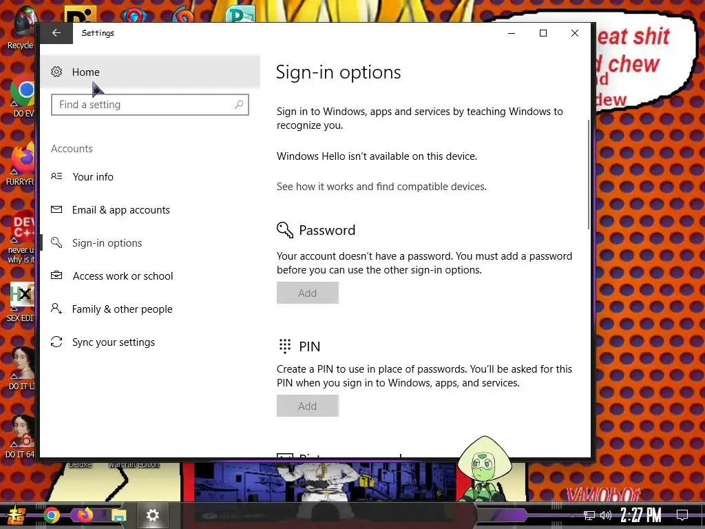Viewport: 705px width, 529px height.
Task: Click Windows Hello isn't available text
Action: tap(377, 156)
